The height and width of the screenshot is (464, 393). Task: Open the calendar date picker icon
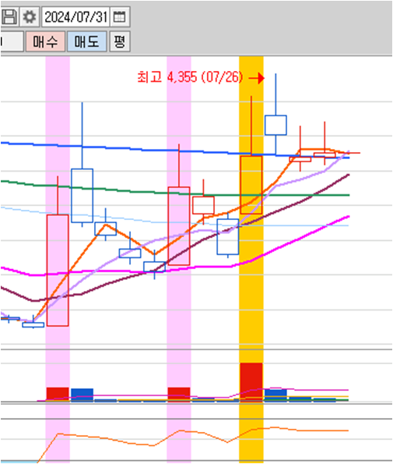[120, 17]
